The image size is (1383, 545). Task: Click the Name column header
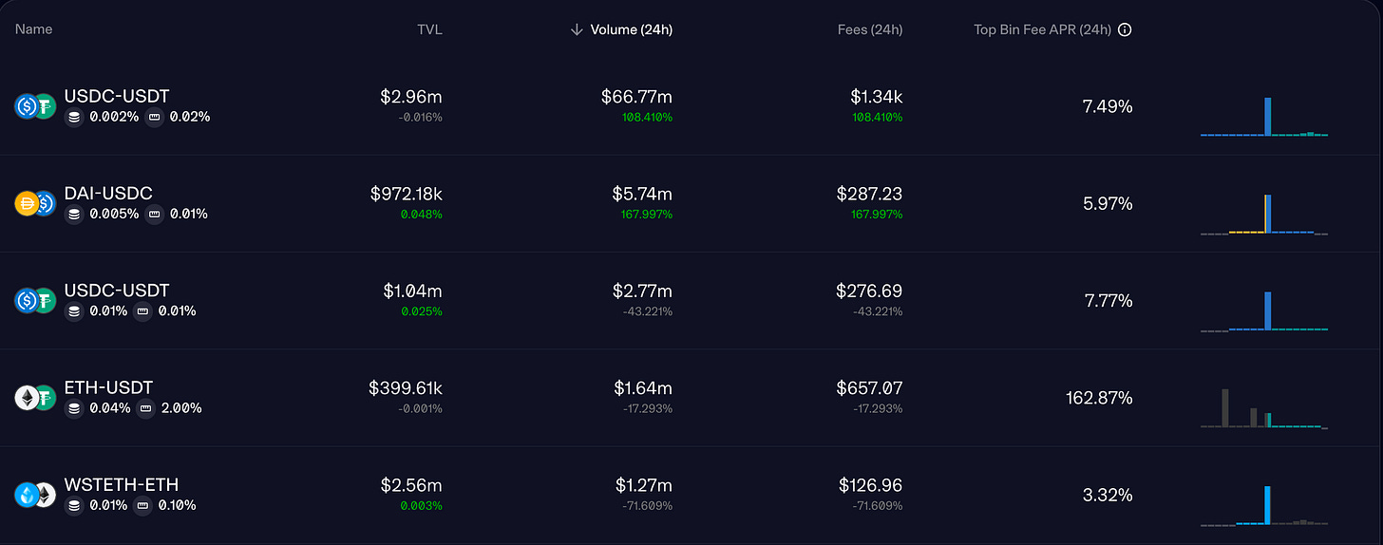point(34,29)
